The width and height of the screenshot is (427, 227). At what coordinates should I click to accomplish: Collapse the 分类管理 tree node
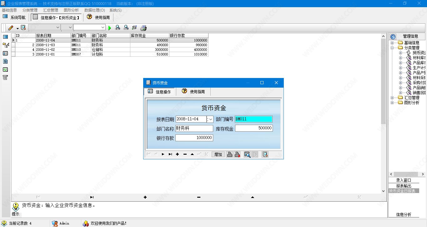(392, 48)
